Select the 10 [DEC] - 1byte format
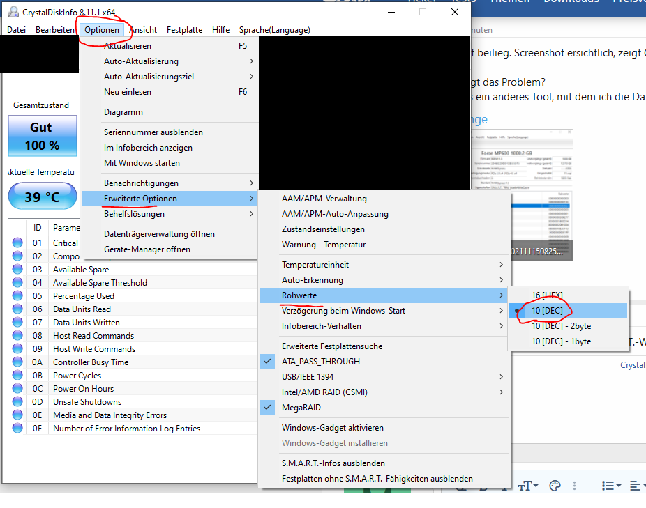Image resolution: width=646 pixels, height=508 pixels. pos(568,341)
